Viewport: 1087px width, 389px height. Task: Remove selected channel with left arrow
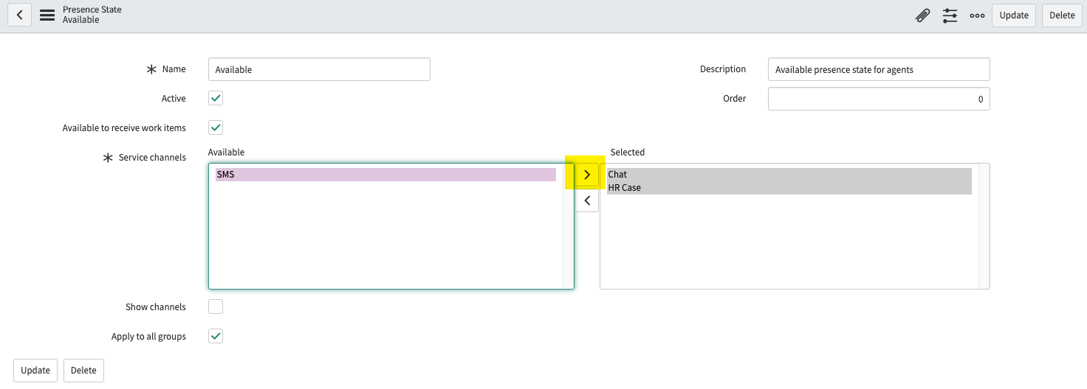587,200
